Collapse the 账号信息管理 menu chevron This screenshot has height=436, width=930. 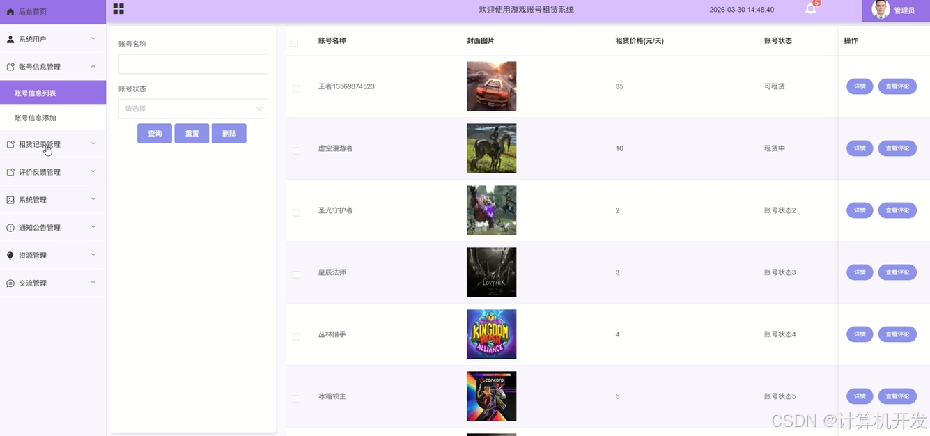[x=93, y=66]
